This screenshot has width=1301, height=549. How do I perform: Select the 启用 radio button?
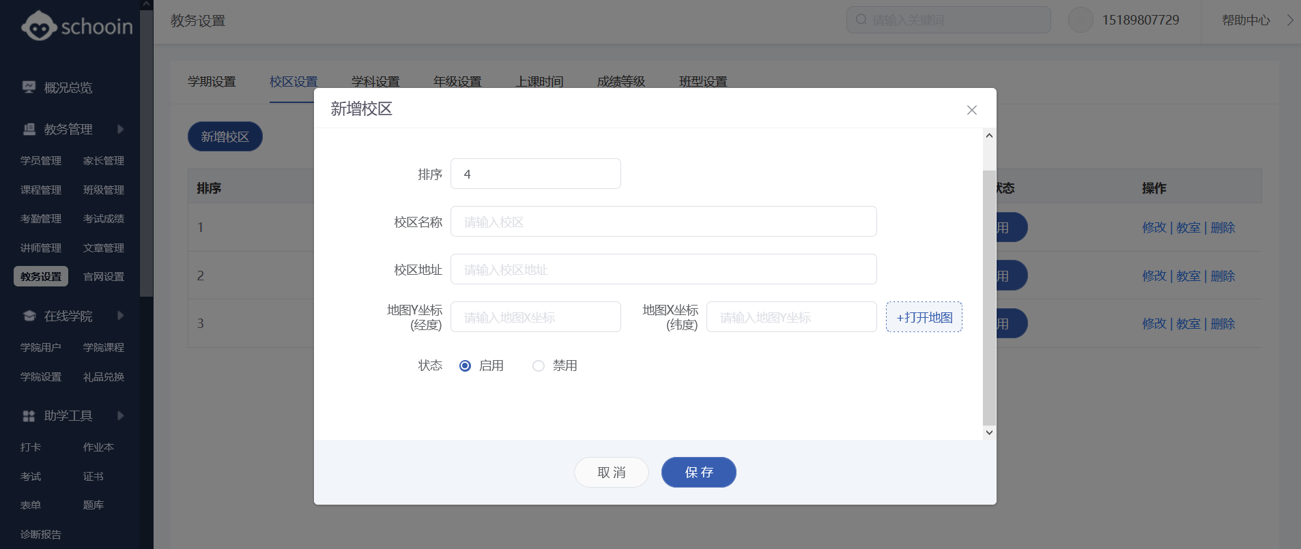(465, 366)
